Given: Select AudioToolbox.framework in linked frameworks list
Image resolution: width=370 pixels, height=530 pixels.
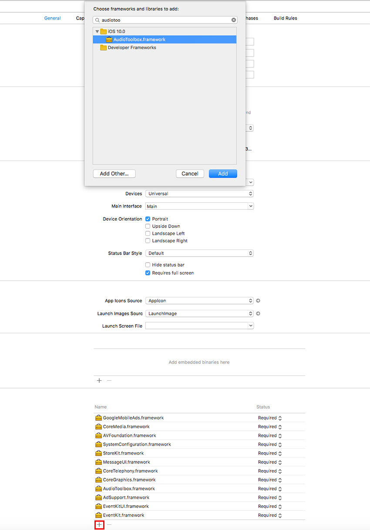Looking at the screenshot, I should (199, 489).
